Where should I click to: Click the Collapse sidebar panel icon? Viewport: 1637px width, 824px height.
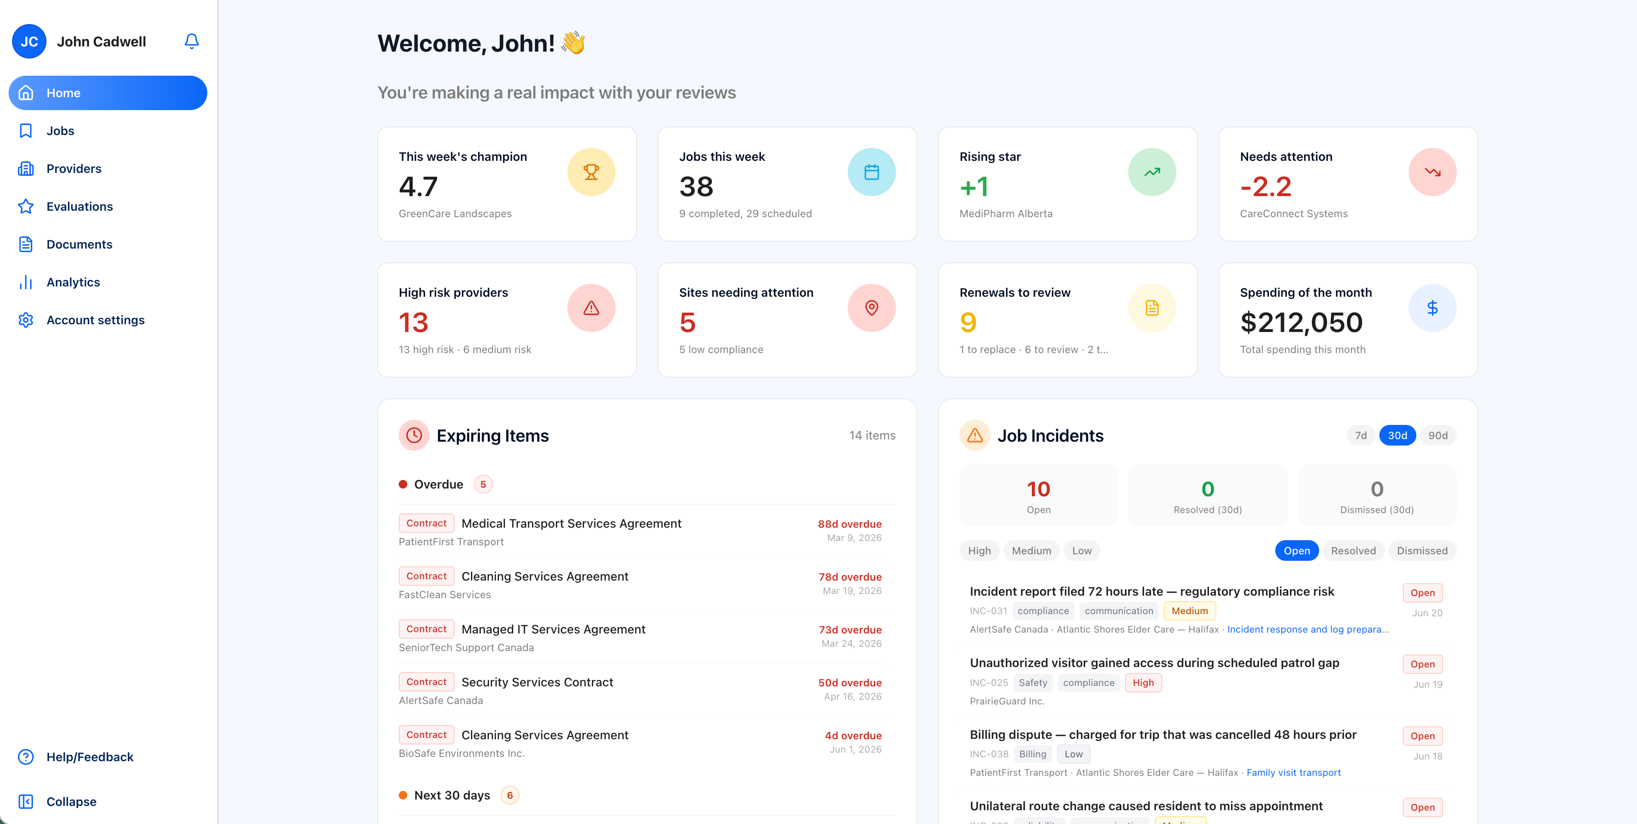[26, 802]
